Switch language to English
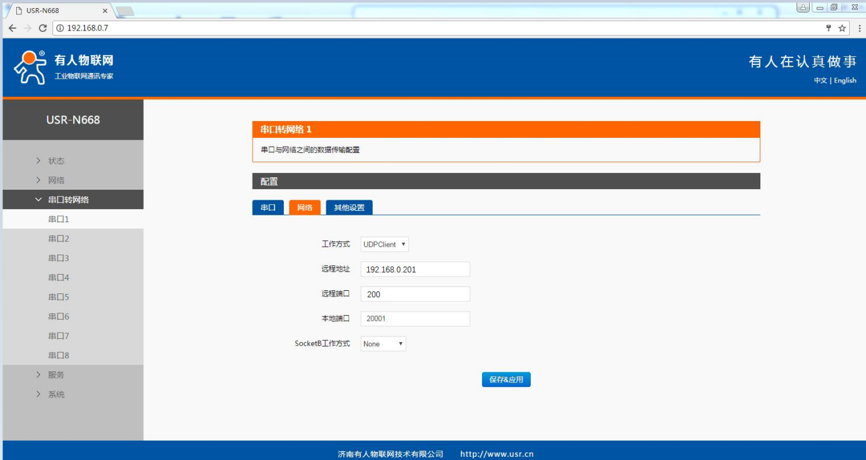866x460 pixels. coord(845,81)
